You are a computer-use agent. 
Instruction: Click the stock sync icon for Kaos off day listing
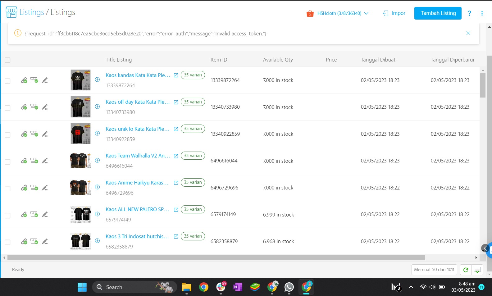[x=34, y=107]
